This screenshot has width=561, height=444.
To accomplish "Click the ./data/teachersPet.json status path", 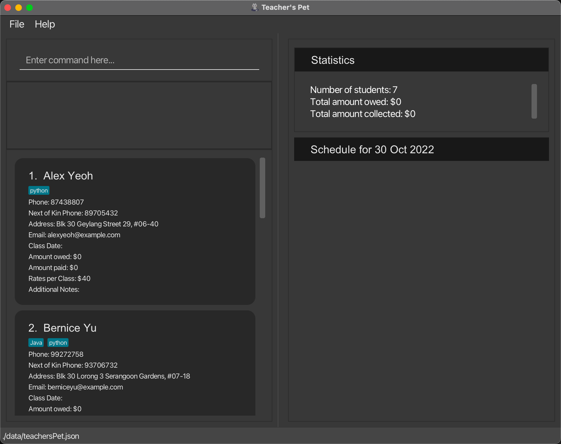I will (41, 436).
